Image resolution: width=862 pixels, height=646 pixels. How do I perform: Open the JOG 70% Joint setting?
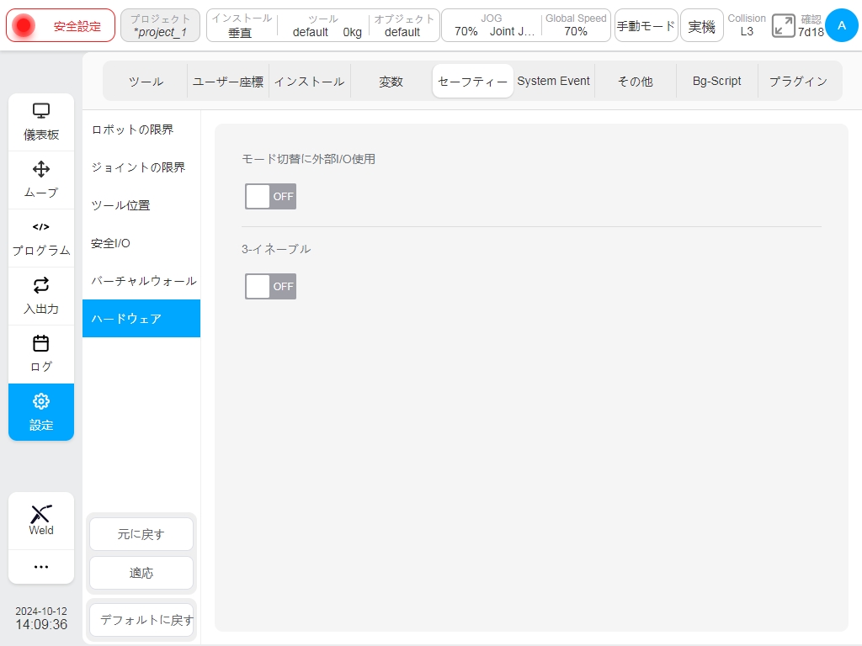(x=492, y=25)
